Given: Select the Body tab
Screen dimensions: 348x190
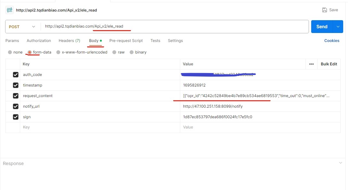Looking at the screenshot, I should pos(95,41).
